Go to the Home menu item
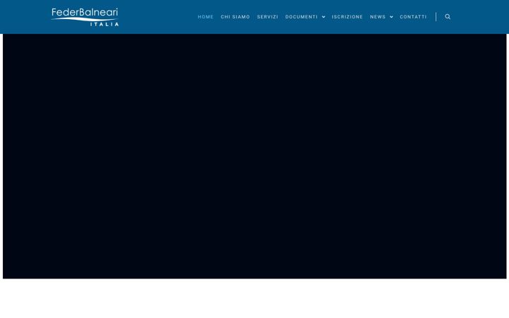The height and width of the screenshot is (318, 509). point(206,17)
